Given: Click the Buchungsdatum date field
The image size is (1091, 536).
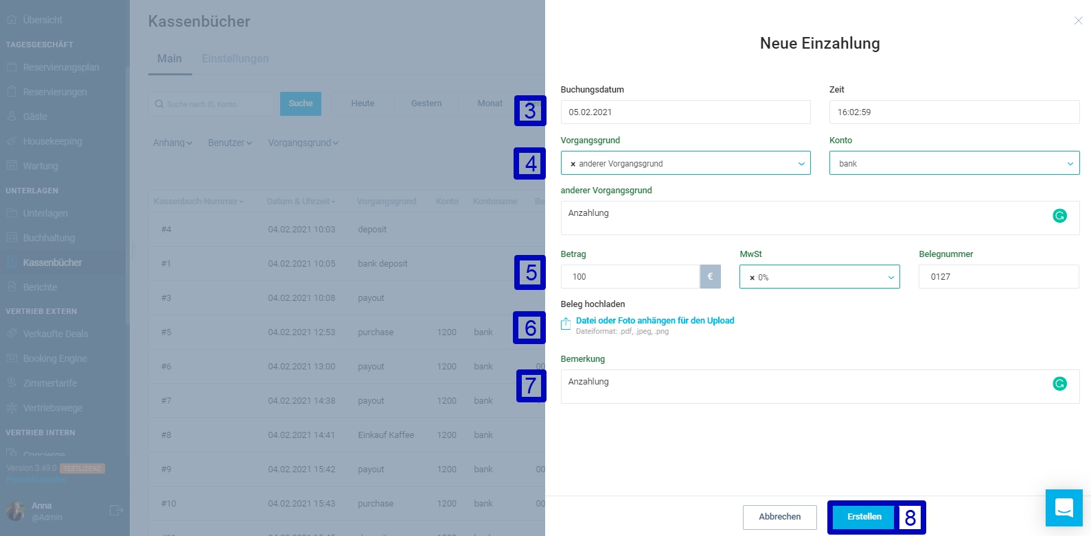Looking at the screenshot, I should tap(685, 112).
